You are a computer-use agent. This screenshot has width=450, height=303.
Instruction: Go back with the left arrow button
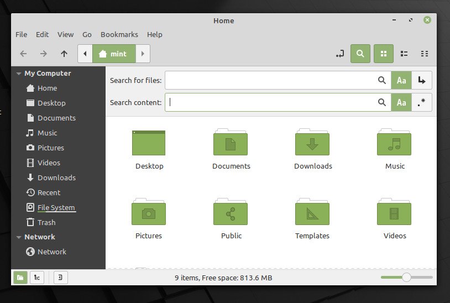(23, 54)
